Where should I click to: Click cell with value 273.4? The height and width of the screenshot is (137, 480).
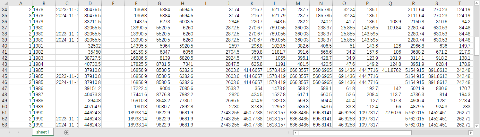pyautogui.click(x=460, y=101)
